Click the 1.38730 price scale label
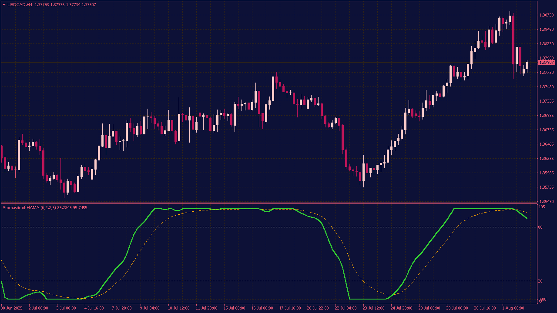The height and width of the screenshot is (313, 557). (546, 15)
